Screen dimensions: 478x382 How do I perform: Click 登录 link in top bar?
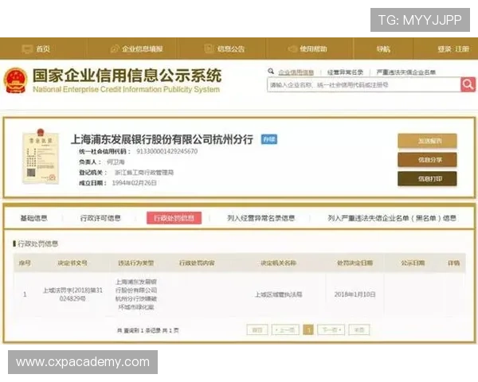tap(445, 49)
